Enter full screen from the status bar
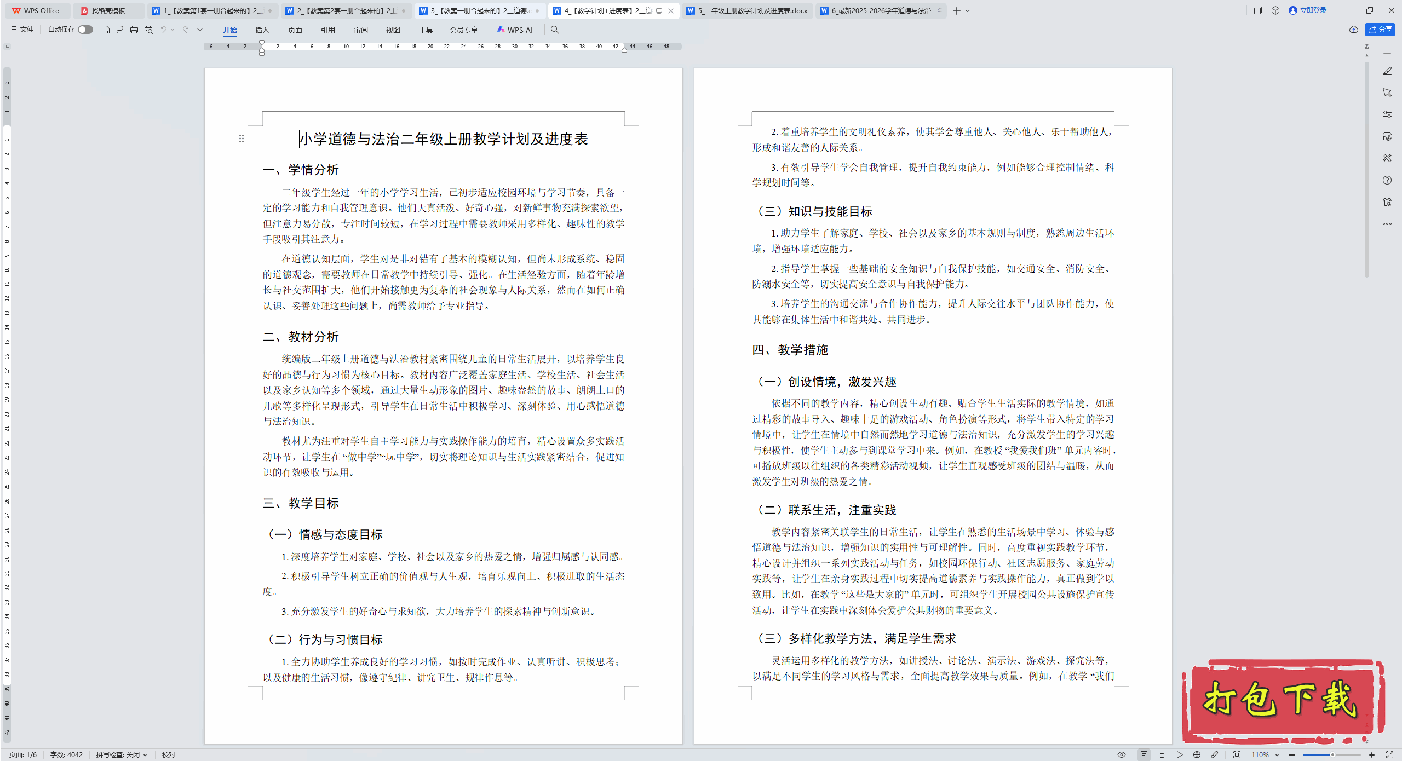Screen dimensions: 1402x761 click(x=1389, y=754)
